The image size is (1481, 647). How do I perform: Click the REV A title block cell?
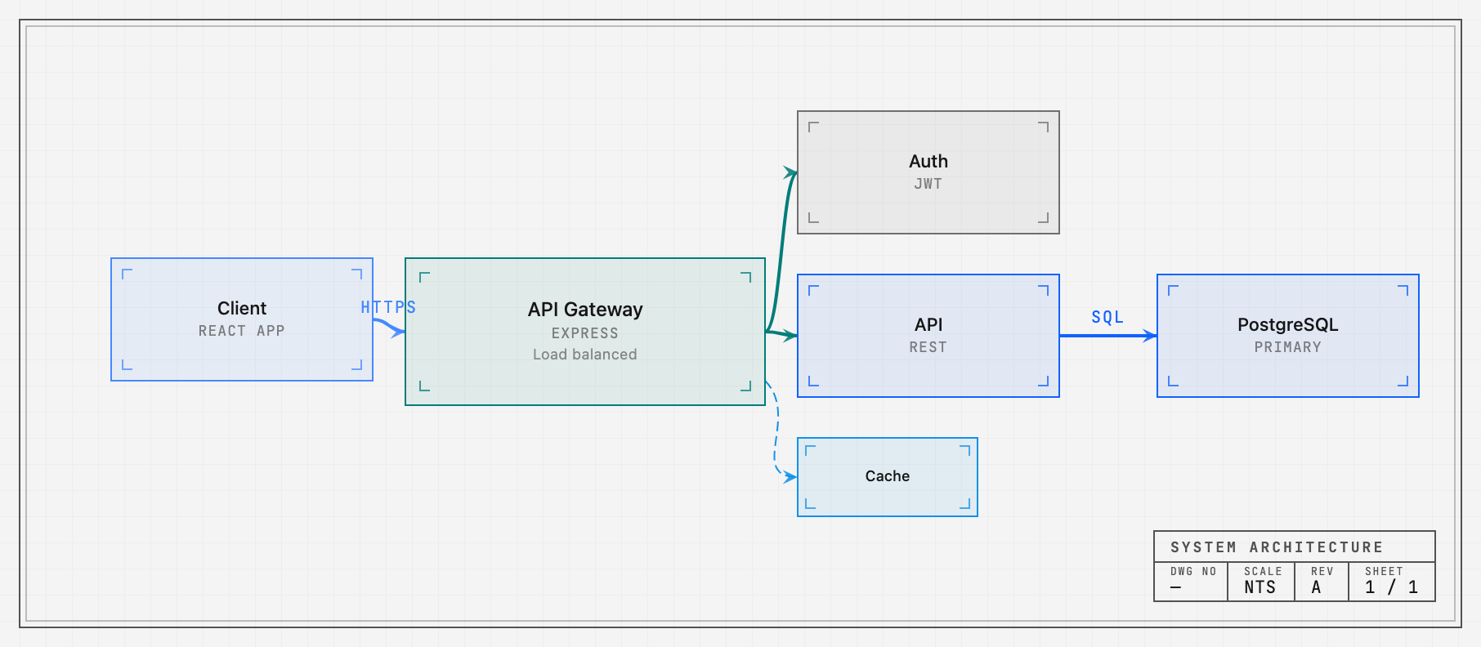pos(1322,582)
